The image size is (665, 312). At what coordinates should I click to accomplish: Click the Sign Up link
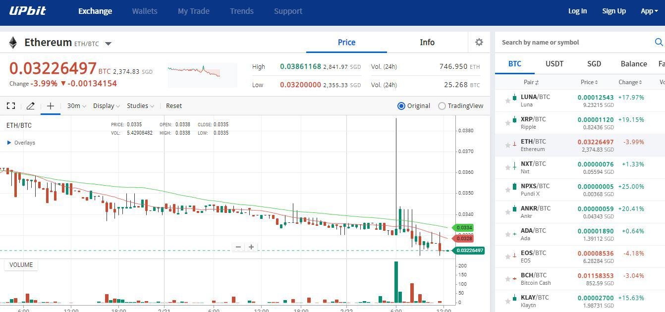coord(614,10)
